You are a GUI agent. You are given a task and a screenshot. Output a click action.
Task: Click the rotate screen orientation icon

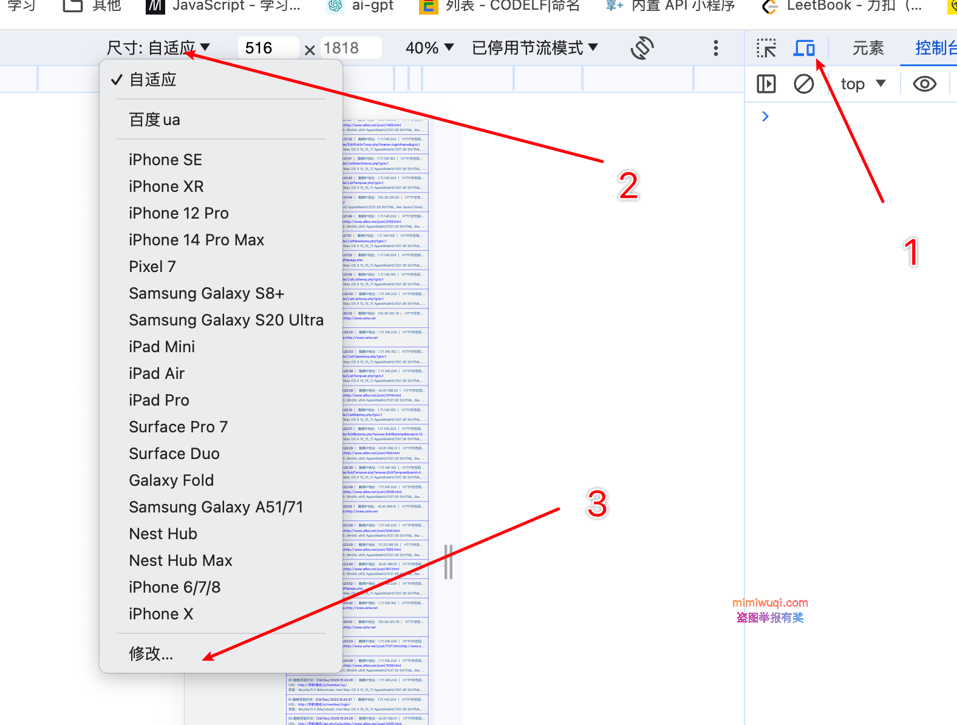642,48
